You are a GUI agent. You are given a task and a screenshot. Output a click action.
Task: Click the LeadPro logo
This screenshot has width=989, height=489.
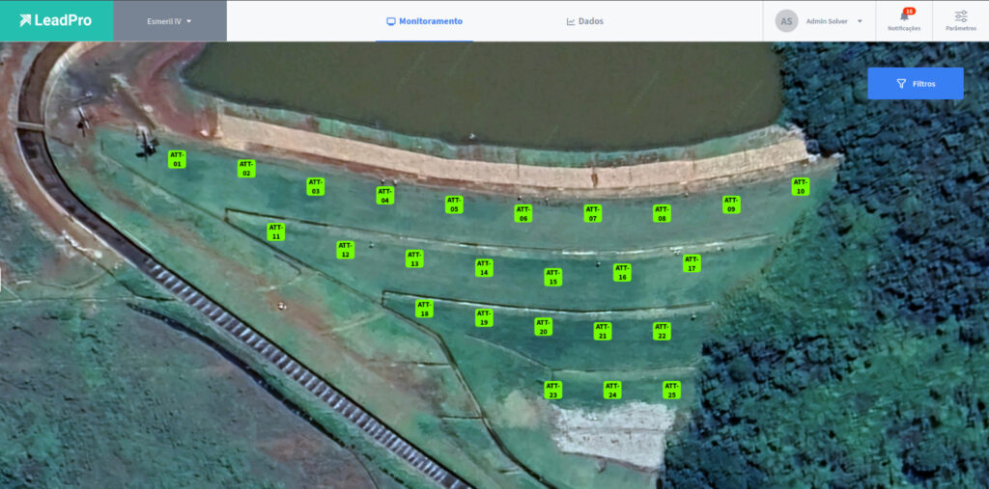click(x=56, y=20)
